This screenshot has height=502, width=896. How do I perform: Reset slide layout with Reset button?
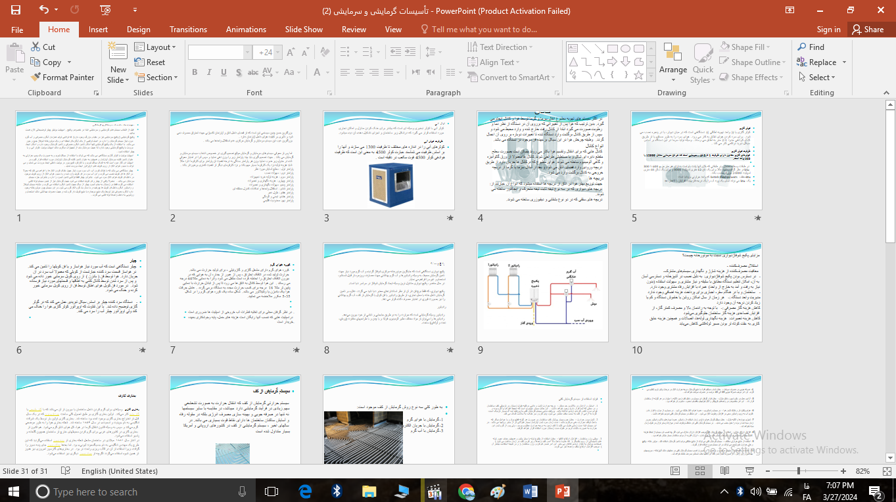tap(150, 62)
